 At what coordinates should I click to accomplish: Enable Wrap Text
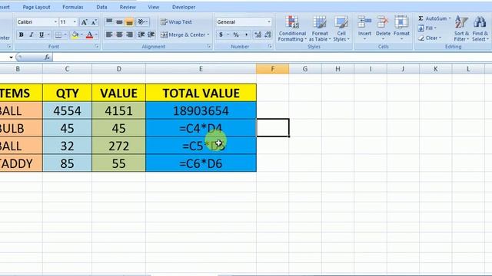176,22
